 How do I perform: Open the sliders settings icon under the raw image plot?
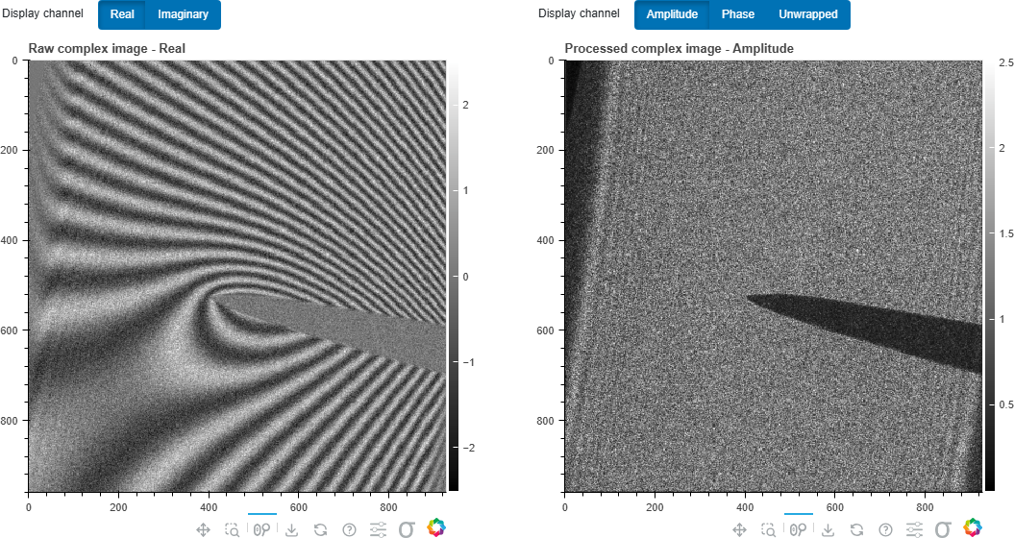379,530
